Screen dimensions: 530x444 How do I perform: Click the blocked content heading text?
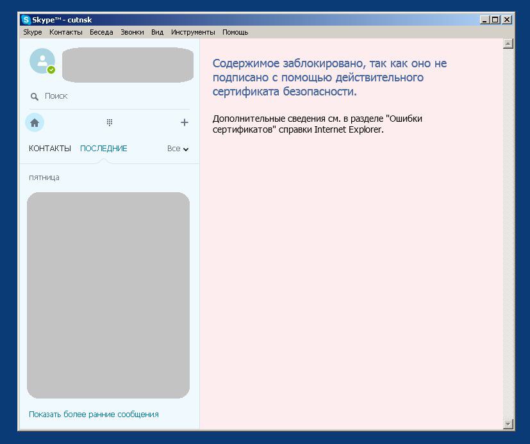[x=329, y=78]
